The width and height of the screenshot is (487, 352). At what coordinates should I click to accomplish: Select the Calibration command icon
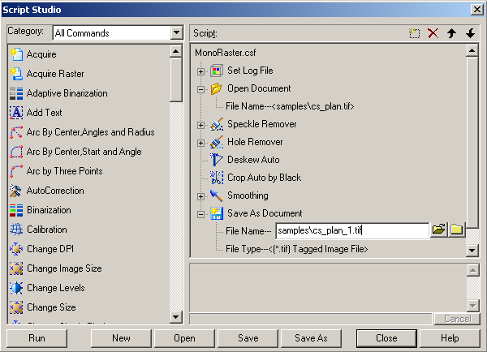point(15,230)
